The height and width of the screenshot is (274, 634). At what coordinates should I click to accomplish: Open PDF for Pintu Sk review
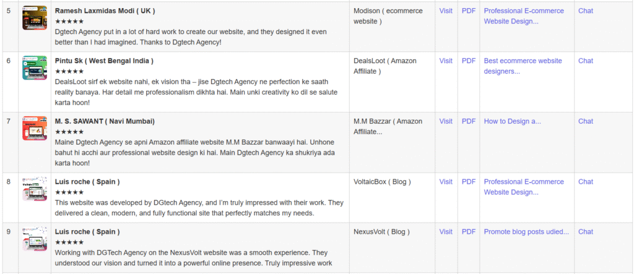pos(469,61)
